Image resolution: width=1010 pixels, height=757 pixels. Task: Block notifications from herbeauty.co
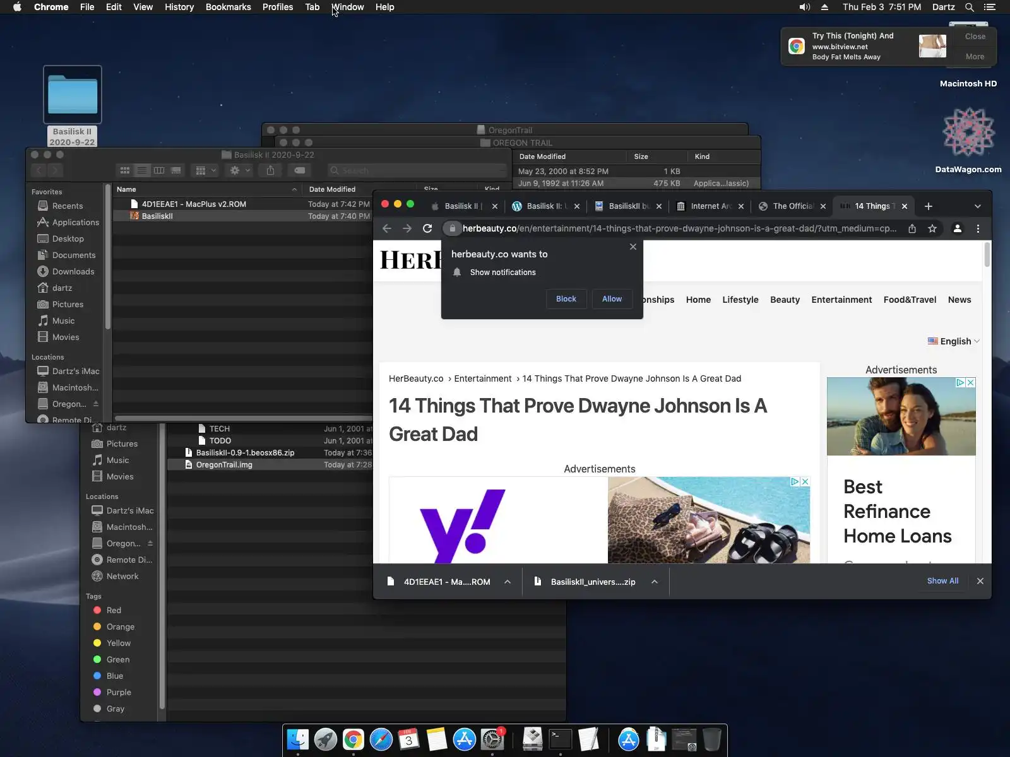coord(566,299)
